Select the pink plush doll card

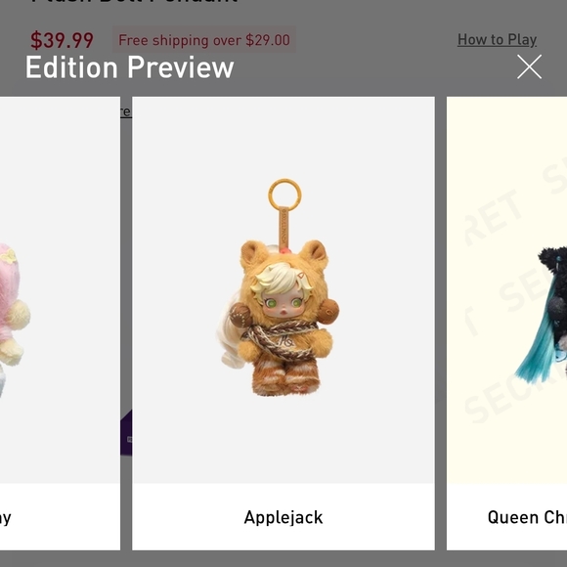tap(60, 324)
